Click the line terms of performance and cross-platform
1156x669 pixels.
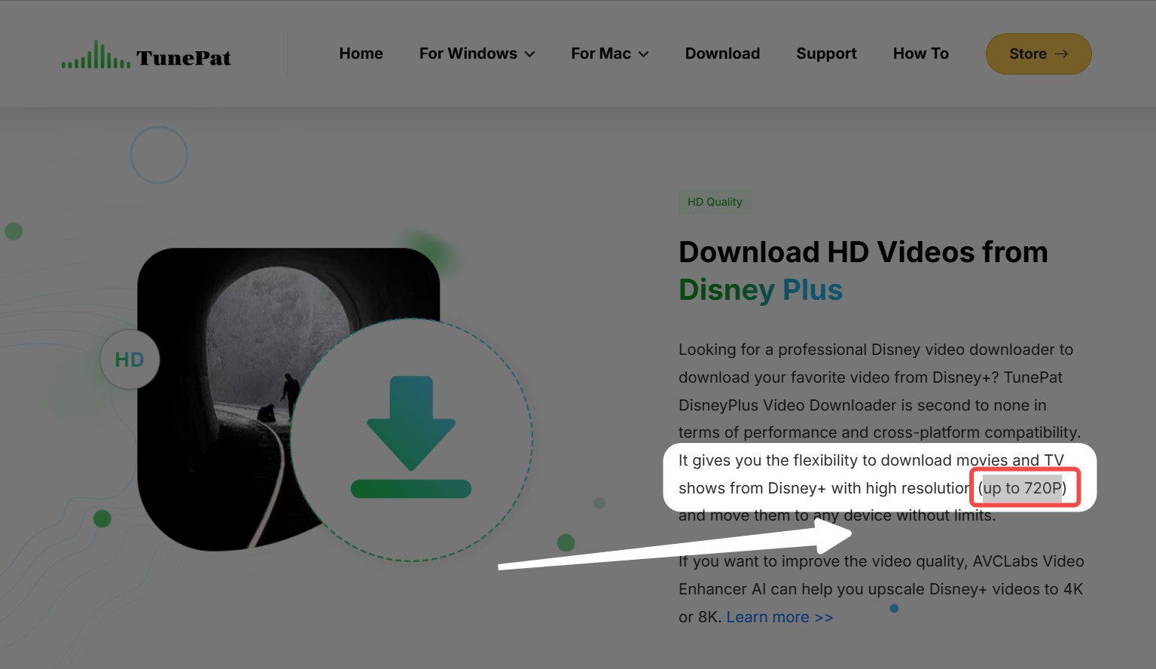coord(880,432)
